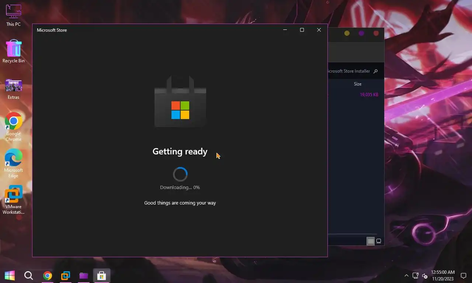Click the Getting ready heading
Screen dimensions: 472x283
[x=180, y=151]
